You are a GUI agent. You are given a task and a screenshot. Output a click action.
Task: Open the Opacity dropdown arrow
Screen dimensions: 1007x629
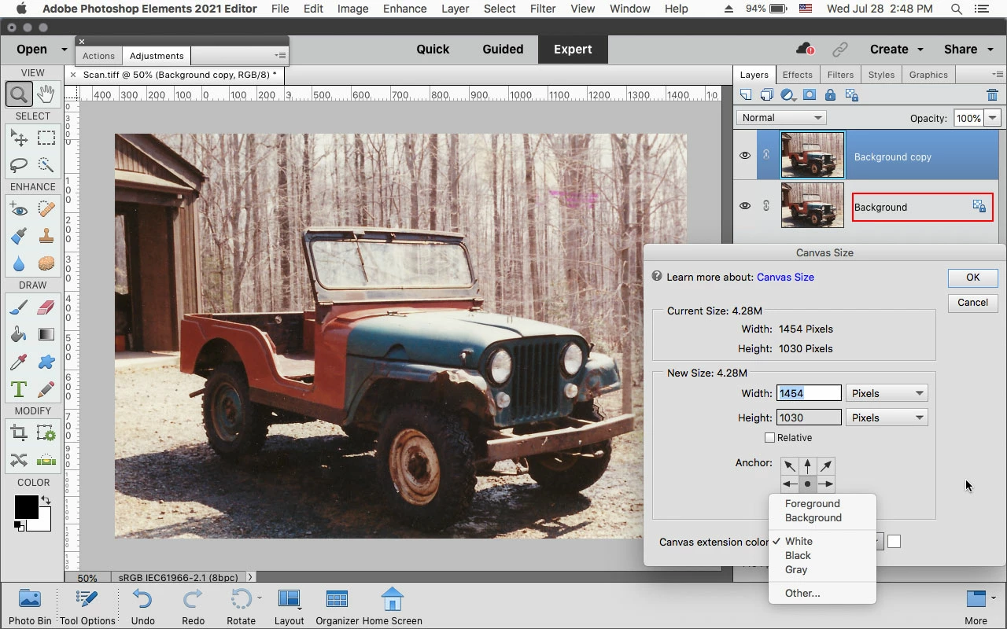click(993, 118)
